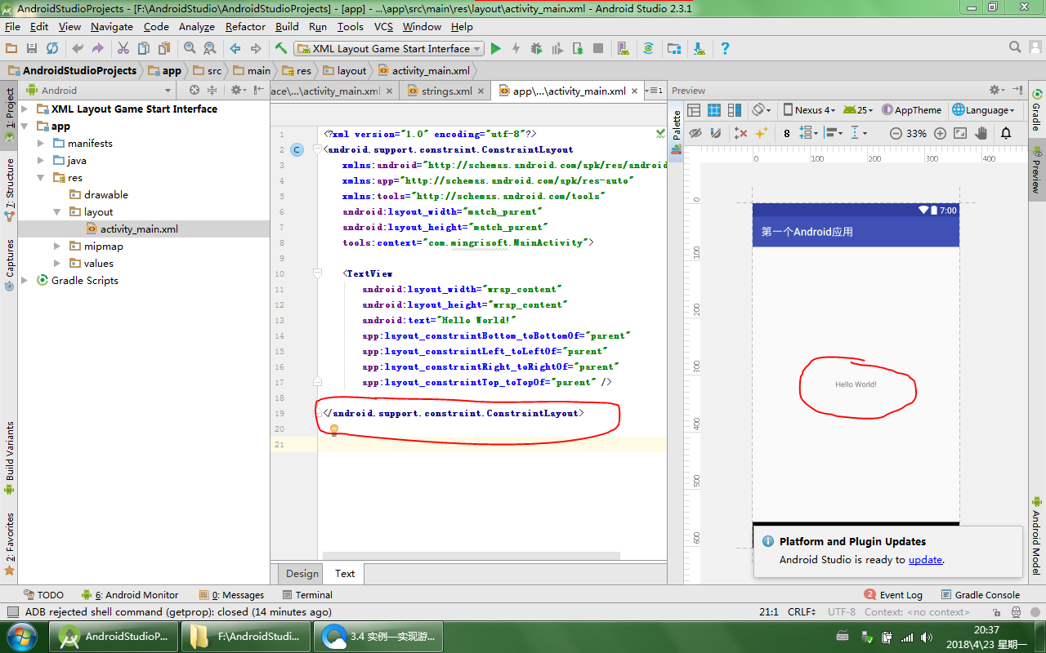
Task: Open the Build menu
Action: pos(287,27)
